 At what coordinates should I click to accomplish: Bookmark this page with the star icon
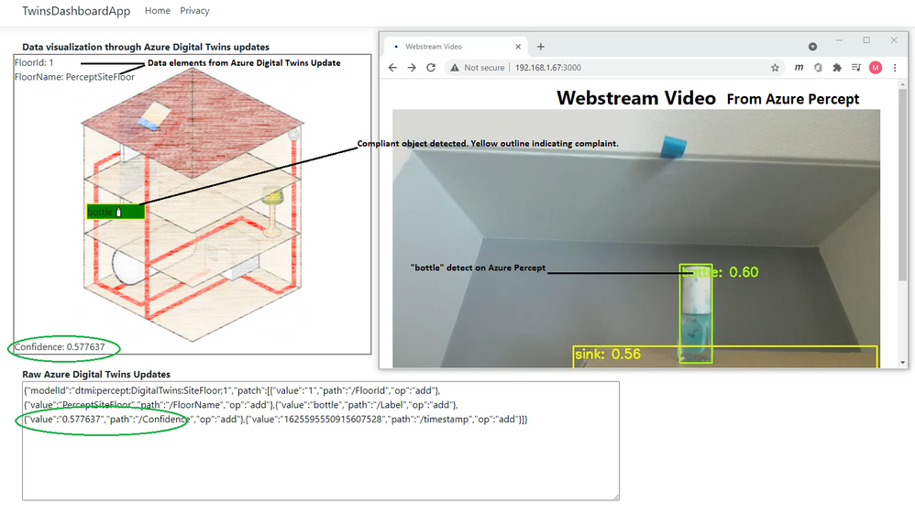775,68
